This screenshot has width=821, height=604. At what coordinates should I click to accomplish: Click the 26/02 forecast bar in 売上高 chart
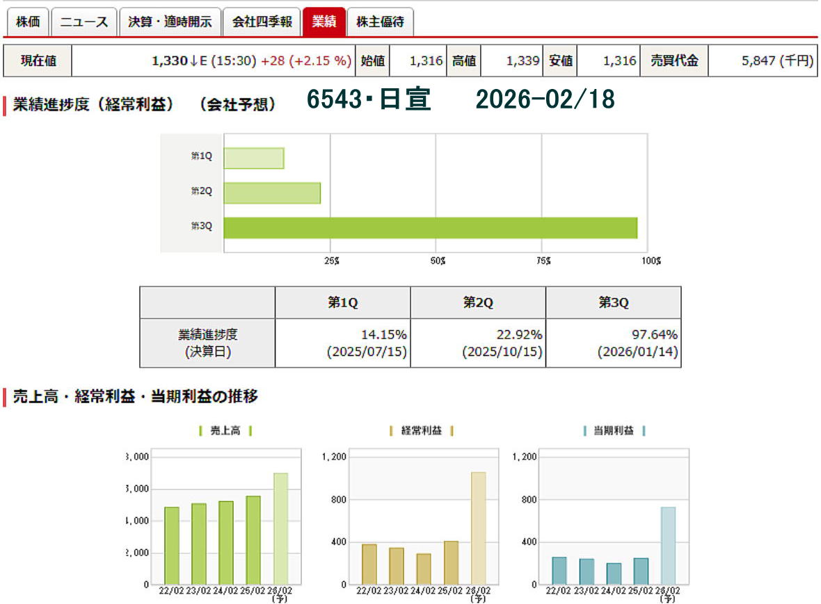[280, 528]
